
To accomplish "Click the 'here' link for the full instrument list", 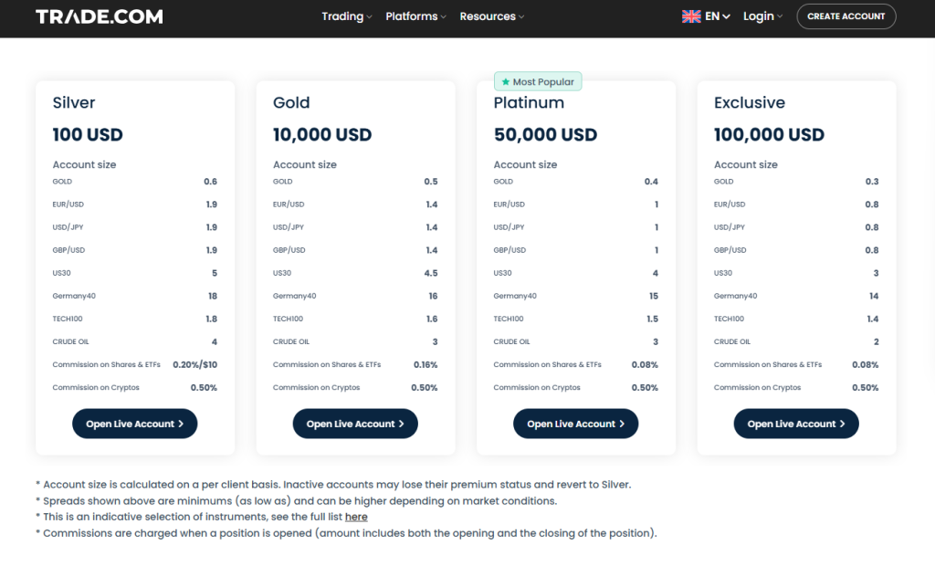I will [356, 516].
